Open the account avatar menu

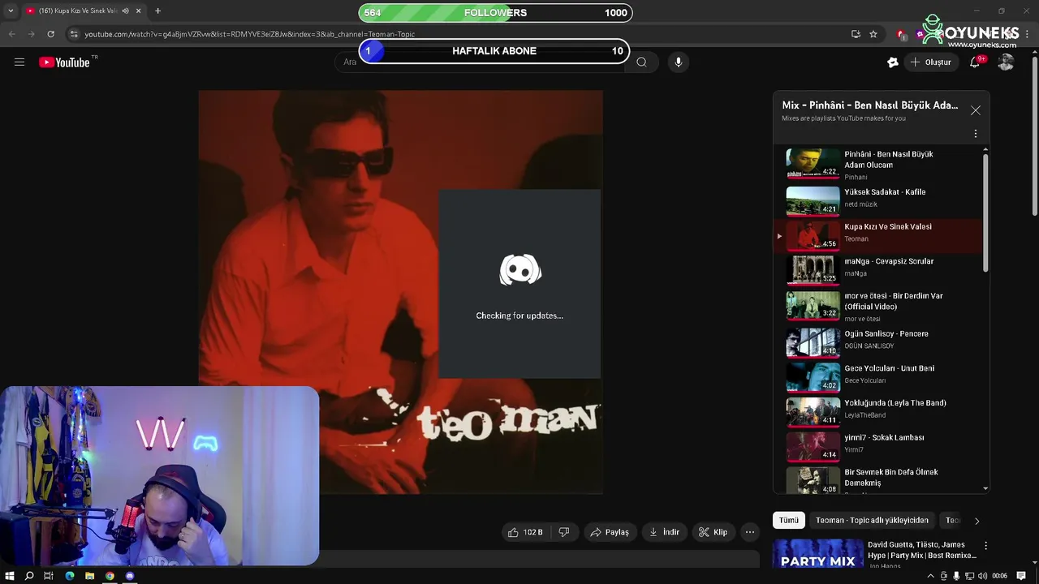coord(1006,62)
